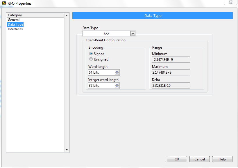
Task: Select the Data Type category
Action: 15,24
